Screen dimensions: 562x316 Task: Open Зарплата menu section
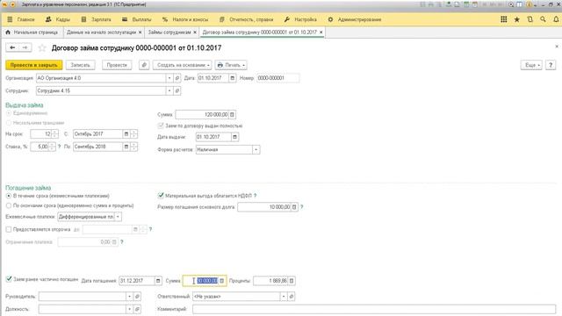[96, 19]
